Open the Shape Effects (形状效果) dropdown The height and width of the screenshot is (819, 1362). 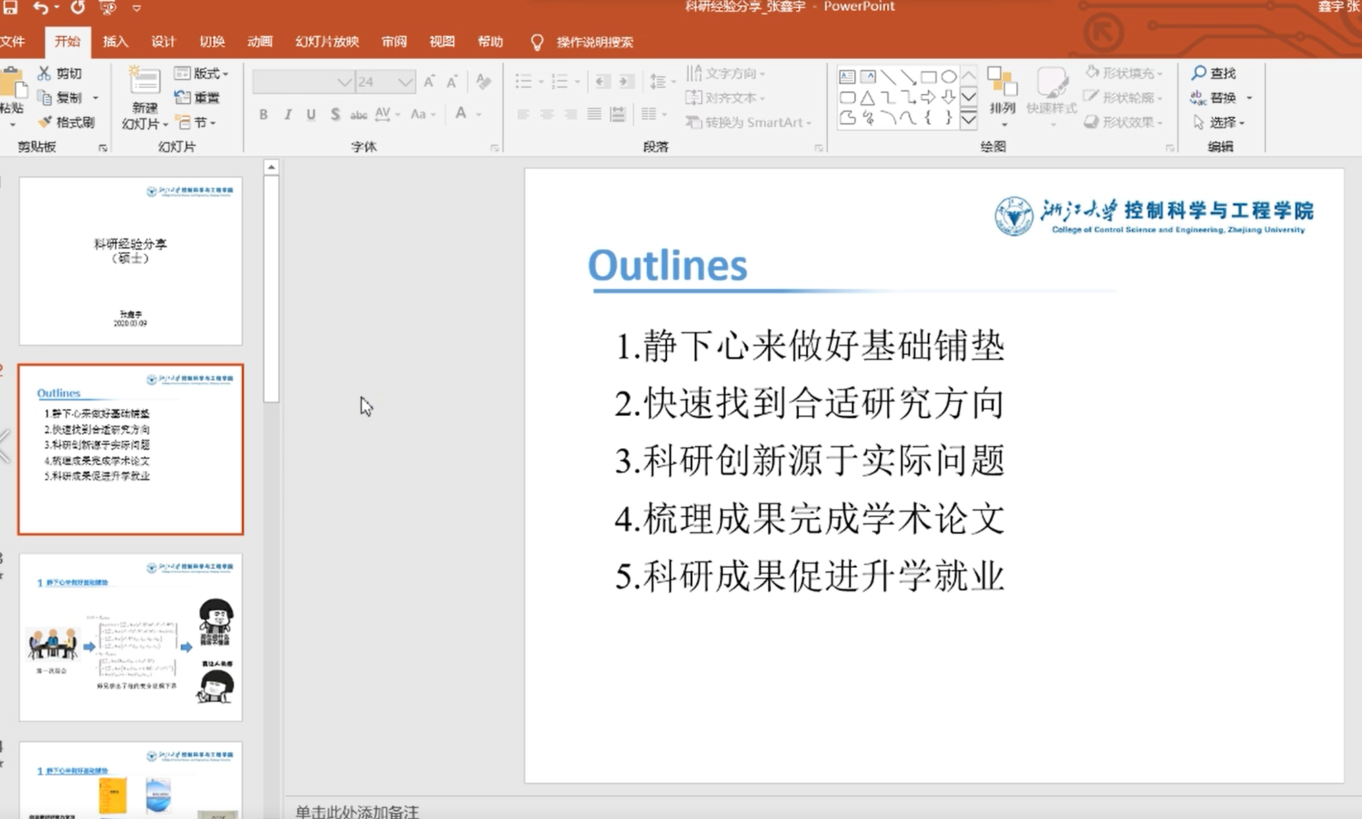1124,122
